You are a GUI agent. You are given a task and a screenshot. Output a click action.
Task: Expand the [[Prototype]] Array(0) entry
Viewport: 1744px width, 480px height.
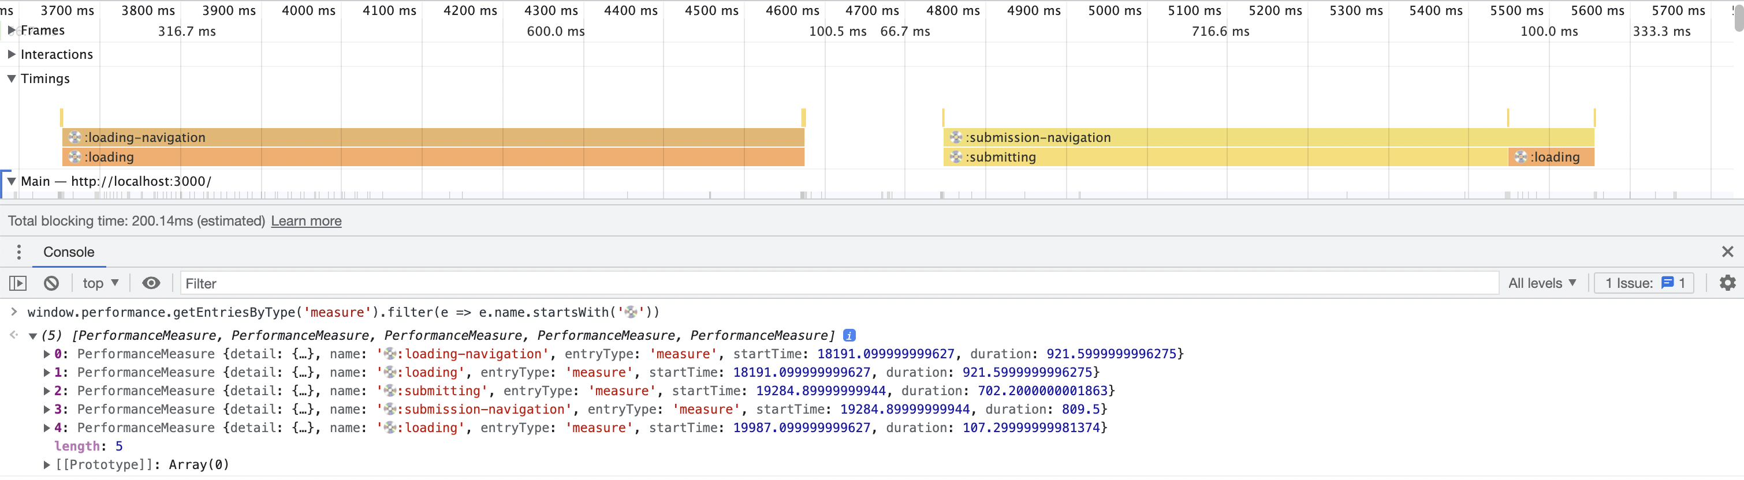coord(47,465)
